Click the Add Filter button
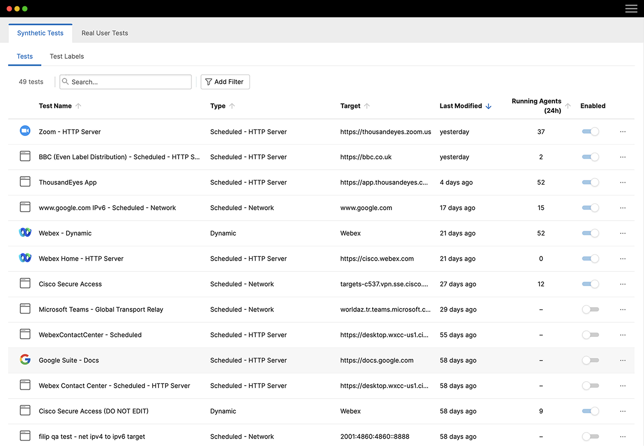Screen dimensions: 644x446 point(225,82)
